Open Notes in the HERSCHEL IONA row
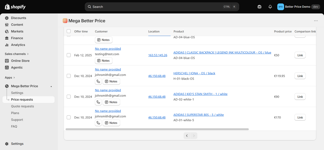The width and height of the screenshot is (324, 150). pos(111,81)
